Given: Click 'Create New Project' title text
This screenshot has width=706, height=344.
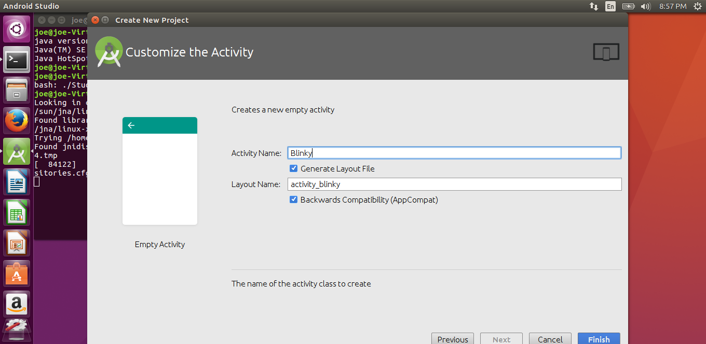Looking at the screenshot, I should point(152,20).
